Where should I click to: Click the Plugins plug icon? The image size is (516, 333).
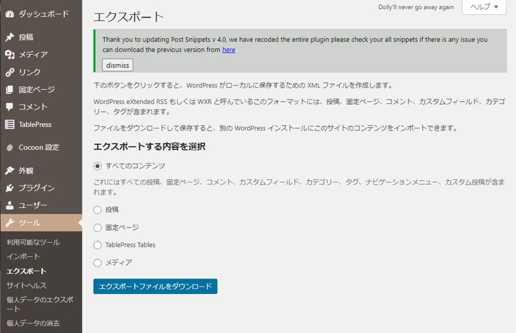click(x=10, y=188)
